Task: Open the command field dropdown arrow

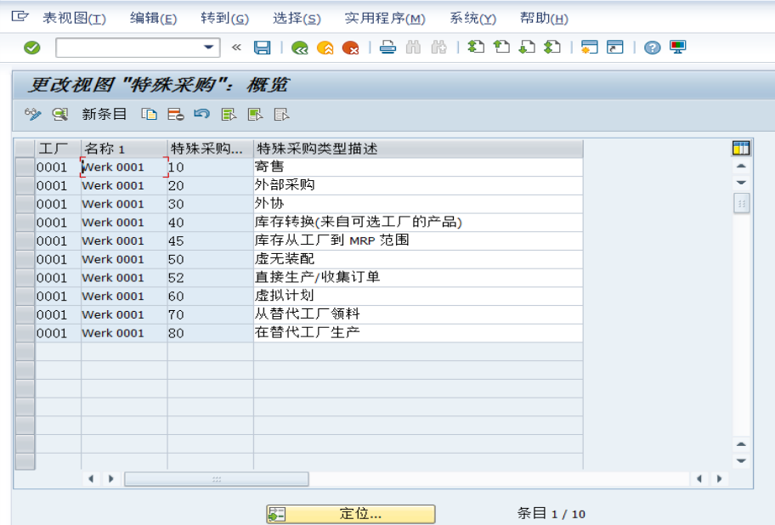Action: coord(208,48)
